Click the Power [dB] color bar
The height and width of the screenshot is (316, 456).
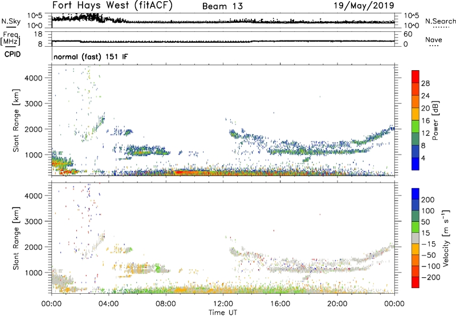[416, 120]
